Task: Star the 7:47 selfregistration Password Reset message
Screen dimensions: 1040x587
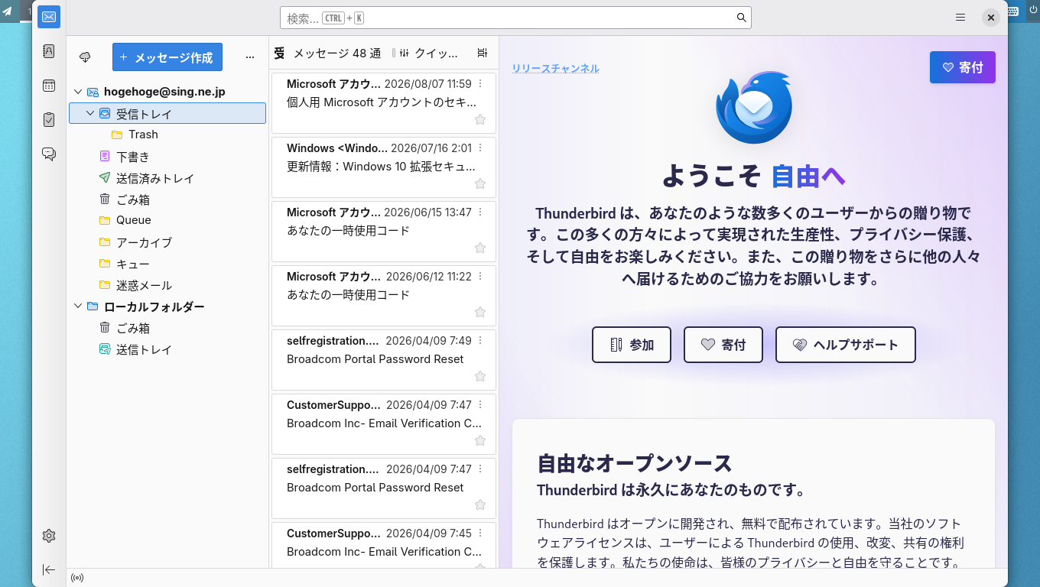Action: pyautogui.click(x=480, y=504)
